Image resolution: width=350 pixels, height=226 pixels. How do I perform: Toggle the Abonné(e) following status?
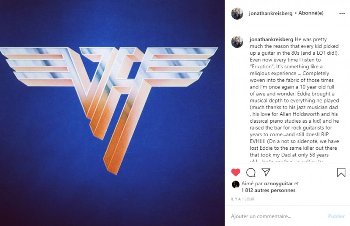(311, 13)
